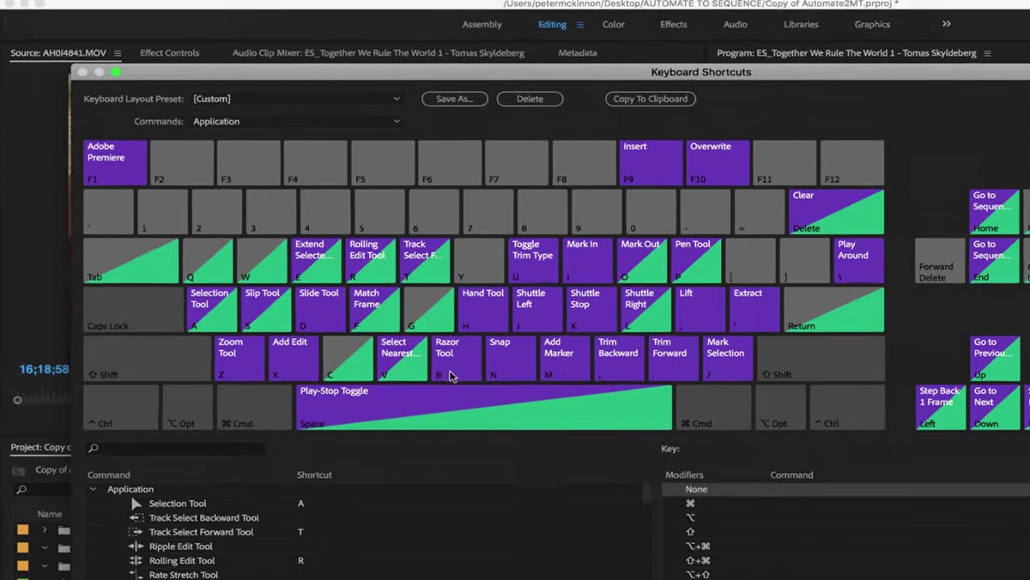This screenshot has width=1030, height=580.
Task: Expand the first collapsed bin in Project panel
Action: coord(45,530)
